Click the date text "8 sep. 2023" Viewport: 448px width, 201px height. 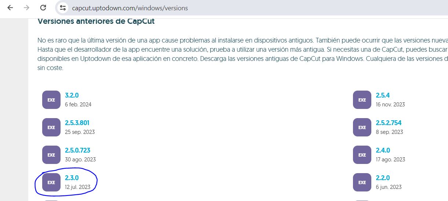click(389, 132)
